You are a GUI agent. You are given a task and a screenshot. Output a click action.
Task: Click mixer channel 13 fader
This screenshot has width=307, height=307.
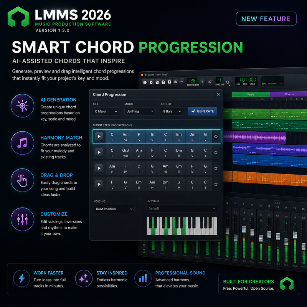click(x=277, y=236)
